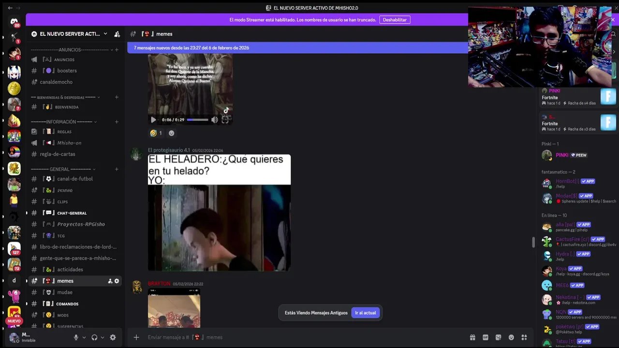Toggle video volume speaker icon
Screen dimensions: 619x348
[214, 120]
